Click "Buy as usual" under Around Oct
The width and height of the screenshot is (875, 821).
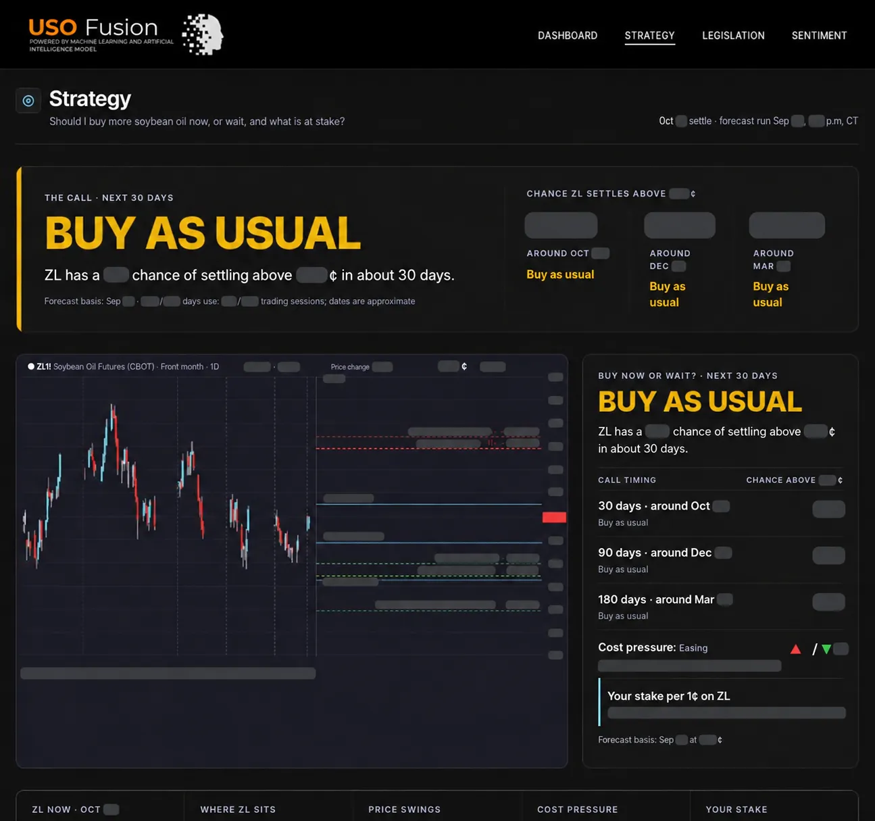tap(560, 274)
